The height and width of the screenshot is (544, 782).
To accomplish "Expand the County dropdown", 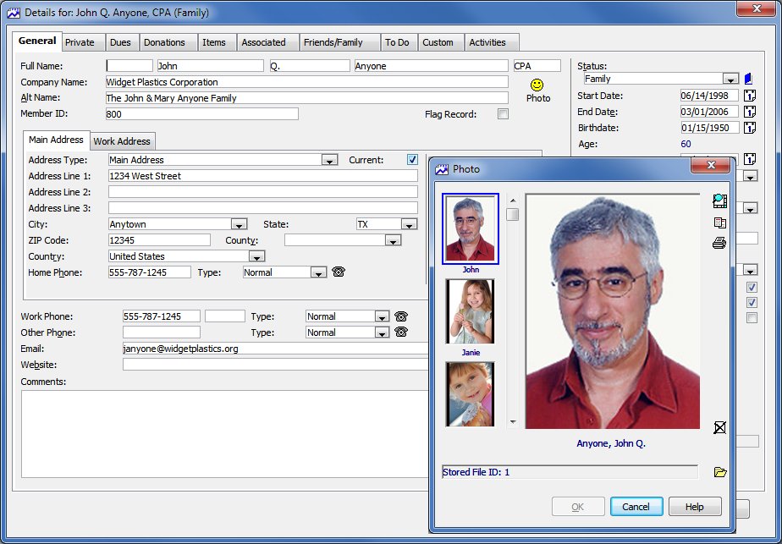I will pos(393,240).
